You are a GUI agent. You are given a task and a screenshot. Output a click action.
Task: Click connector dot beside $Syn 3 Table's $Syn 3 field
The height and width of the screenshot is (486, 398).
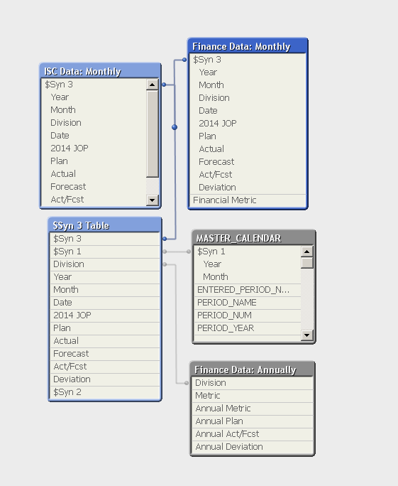click(x=165, y=239)
